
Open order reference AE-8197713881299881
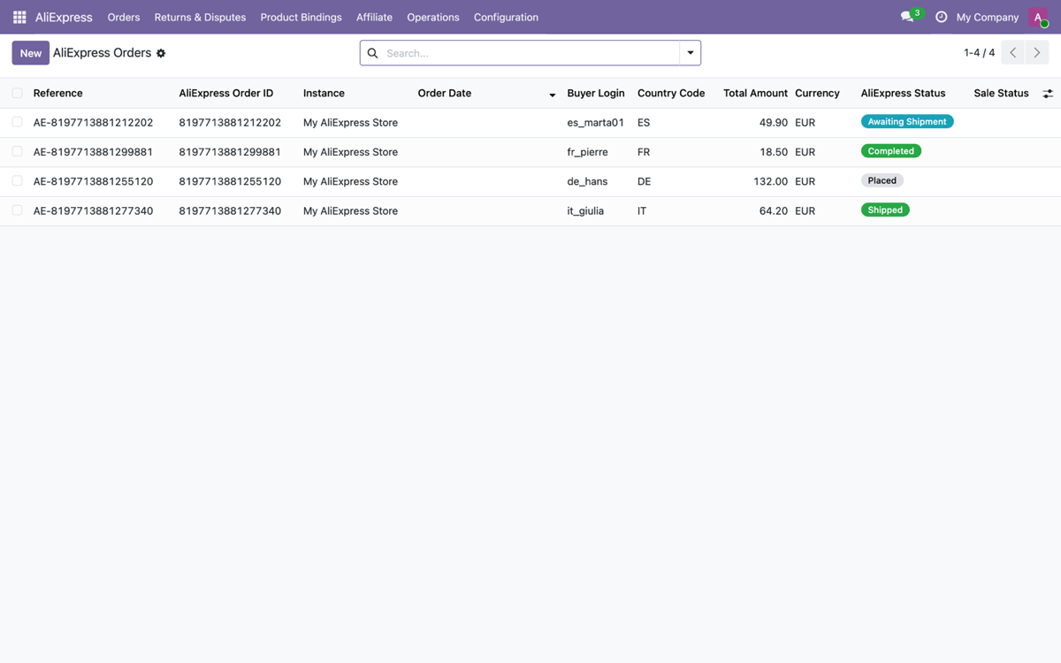click(x=93, y=152)
